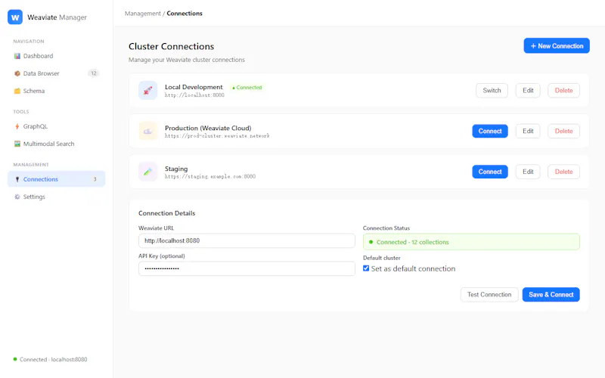
Task: Click the Dashboard chart icon
Action: point(17,56)
